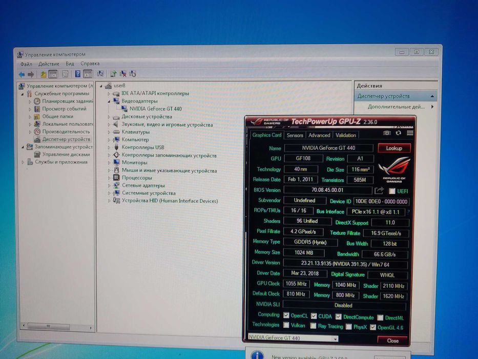Open the Действие menu

pyautogui.click(x=49, y=64)
